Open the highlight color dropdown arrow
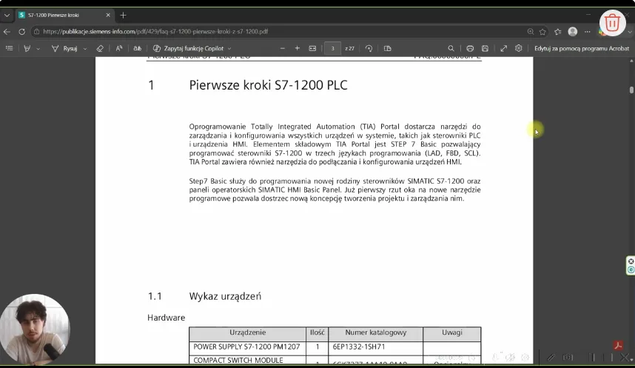Screen dimensions: 635x368 [x=38, y=49]
